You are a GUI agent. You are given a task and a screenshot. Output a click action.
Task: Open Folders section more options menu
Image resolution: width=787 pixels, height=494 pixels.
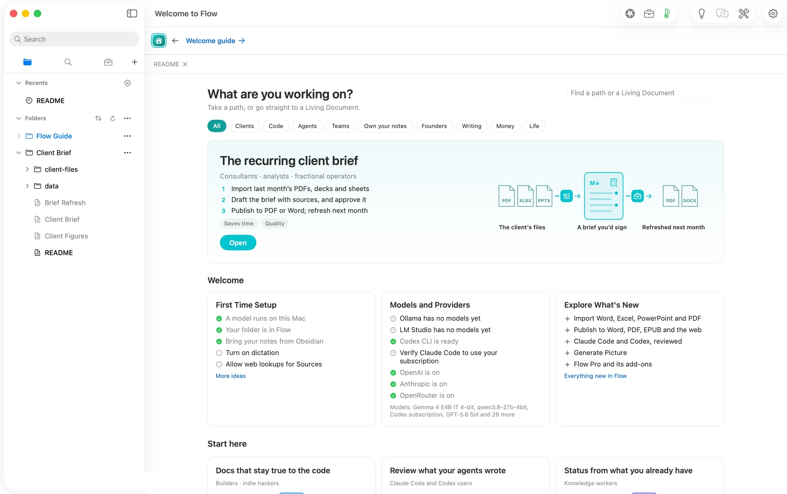128,118
